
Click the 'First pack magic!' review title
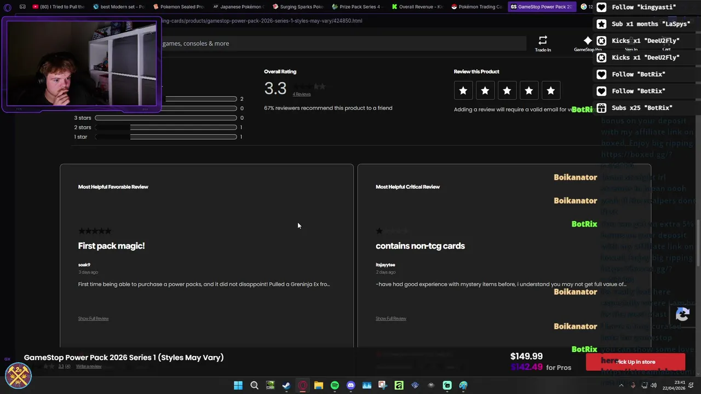(111, 246)
